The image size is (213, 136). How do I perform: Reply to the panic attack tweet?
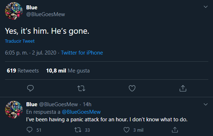pos(29,130)
